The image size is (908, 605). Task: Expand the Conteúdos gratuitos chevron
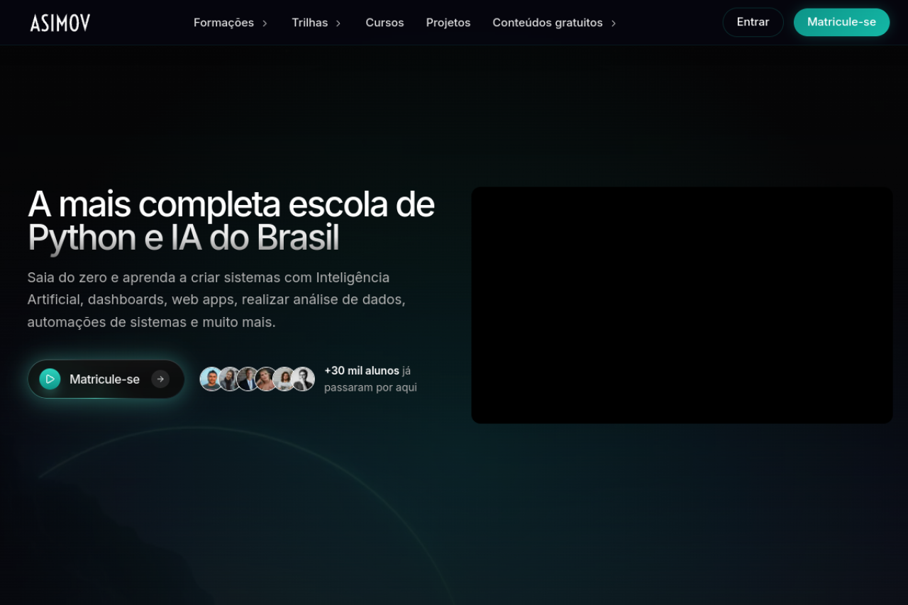[x=614, y=23]
